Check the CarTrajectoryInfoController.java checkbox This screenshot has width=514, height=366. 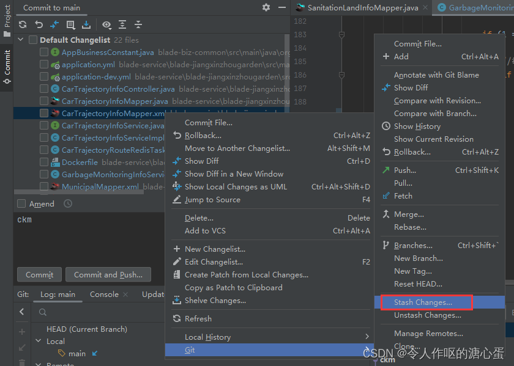(44, 89)
